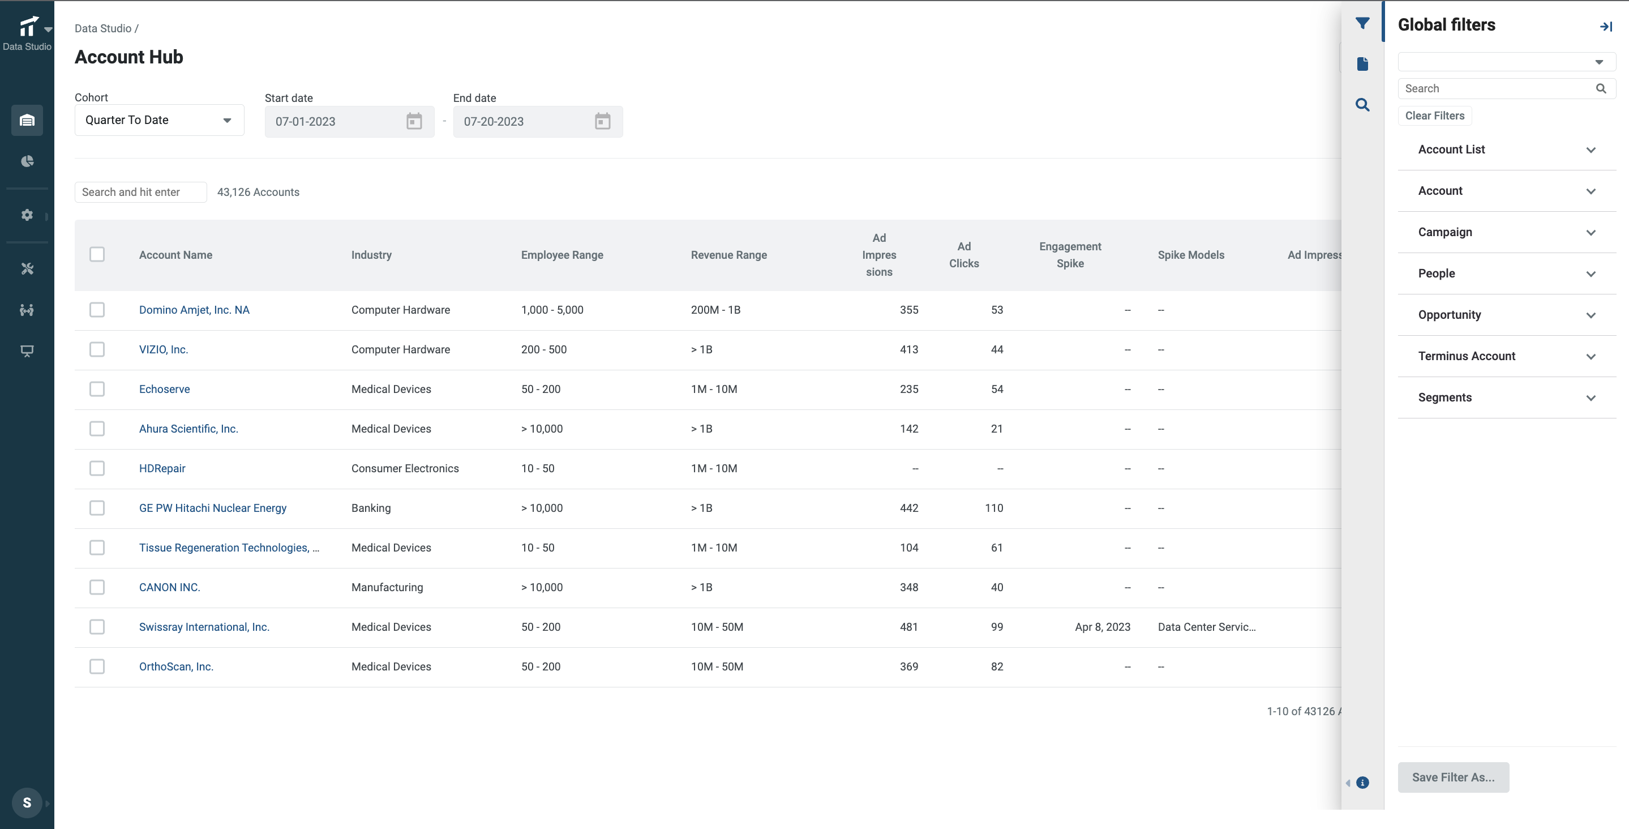This screenshot has width=1629, height=829.
Task: Select the magnifier icon in panel strip
Action: pyautogui.click(x=1363, y=105)
